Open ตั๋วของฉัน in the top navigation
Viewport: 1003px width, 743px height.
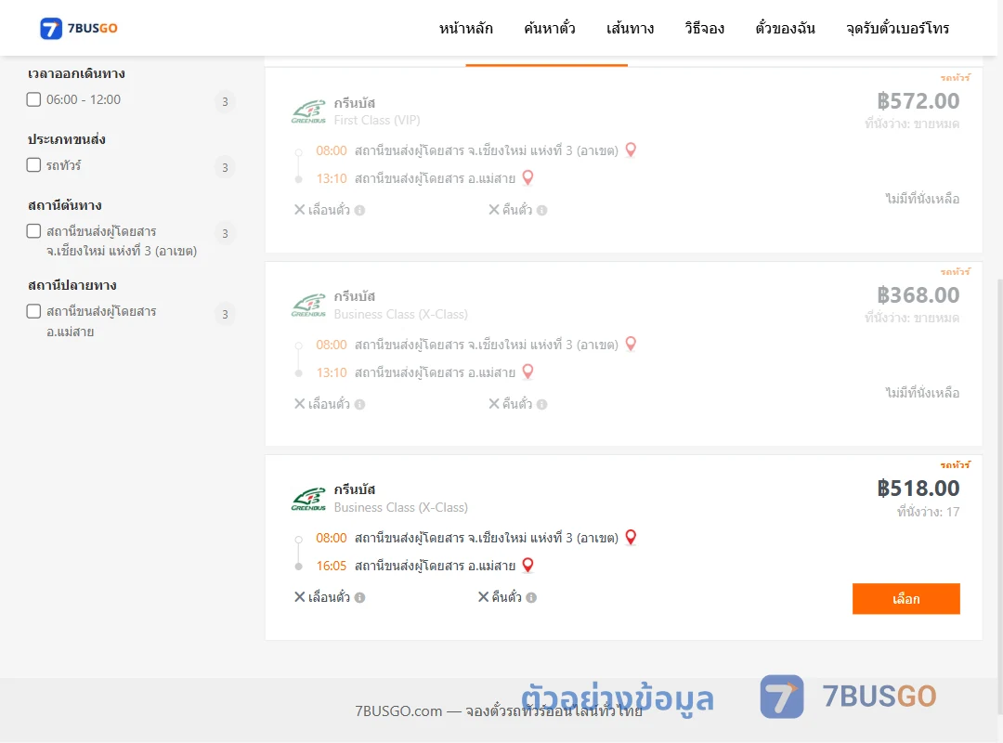[785, 28]
